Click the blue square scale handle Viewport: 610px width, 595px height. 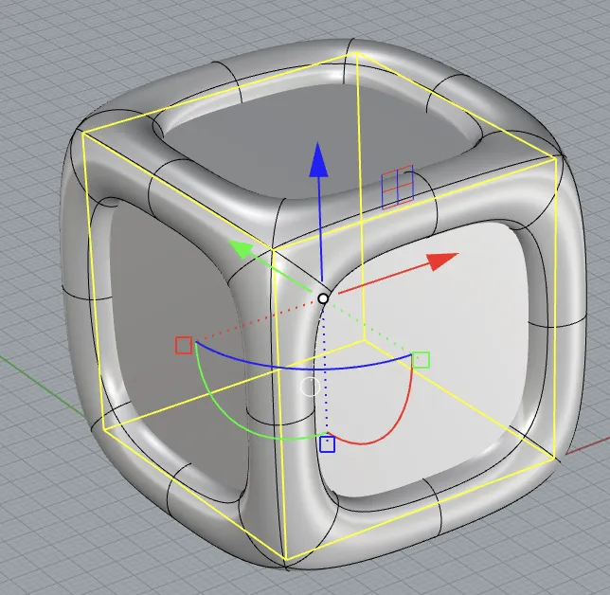pyautogui.click(x=327, y=444)
